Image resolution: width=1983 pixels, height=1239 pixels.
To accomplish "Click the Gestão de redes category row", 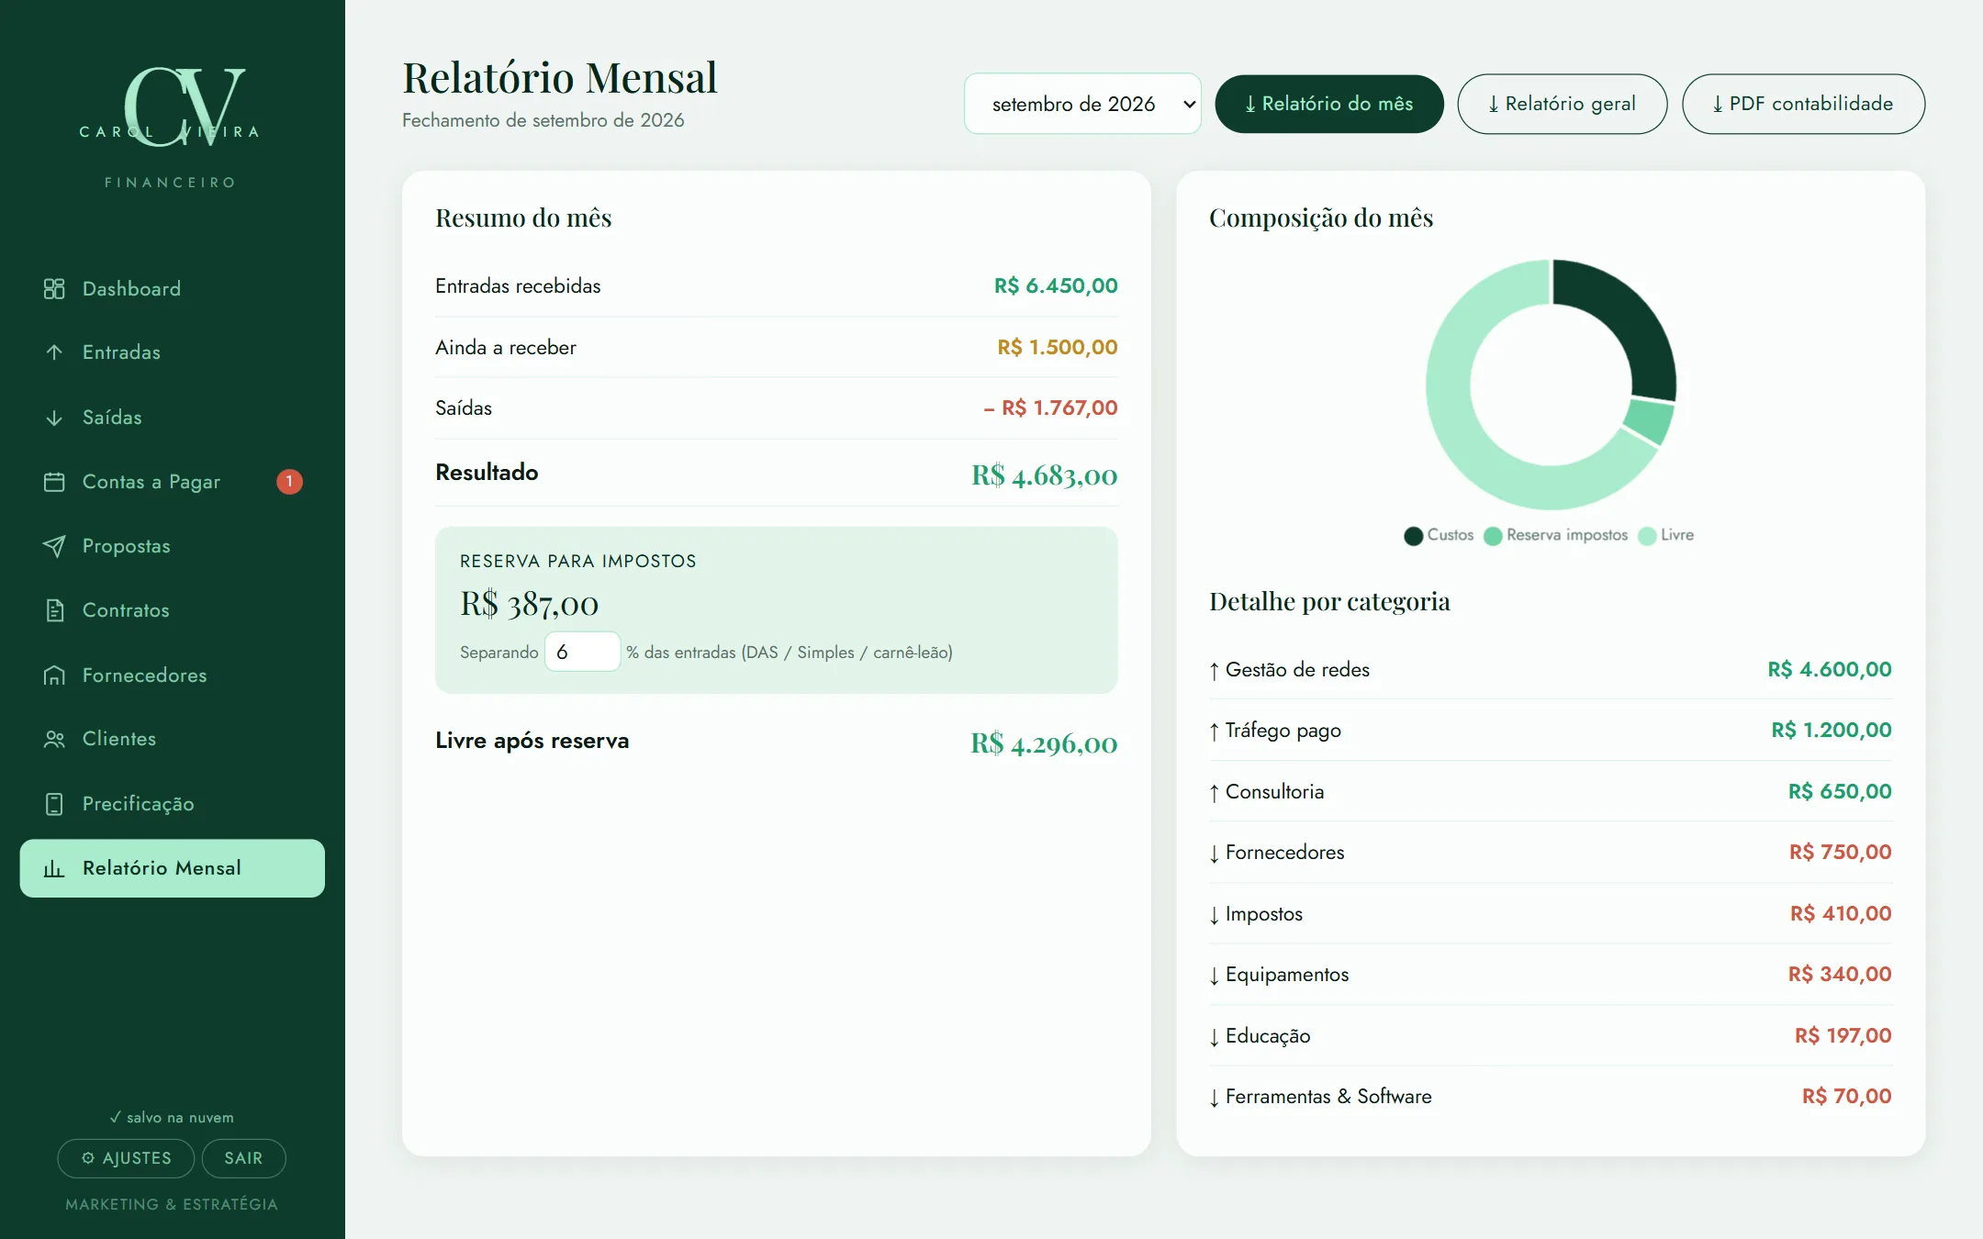I will (1551, 670).
